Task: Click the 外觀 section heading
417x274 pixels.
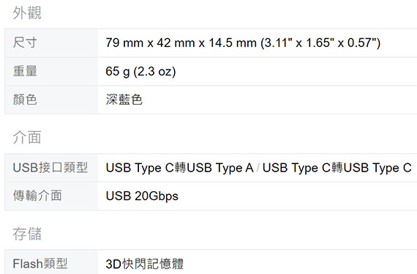Action: pos(27,12)
